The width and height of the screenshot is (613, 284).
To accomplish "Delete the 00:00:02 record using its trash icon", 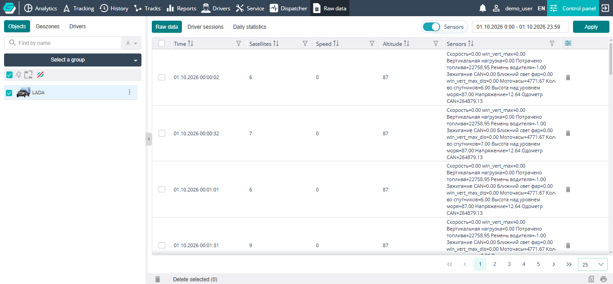I will tap(568, 77).
